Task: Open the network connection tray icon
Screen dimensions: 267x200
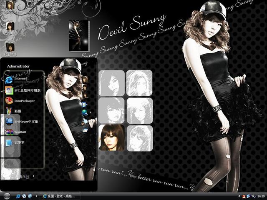Action: click(x=249, y=196)
